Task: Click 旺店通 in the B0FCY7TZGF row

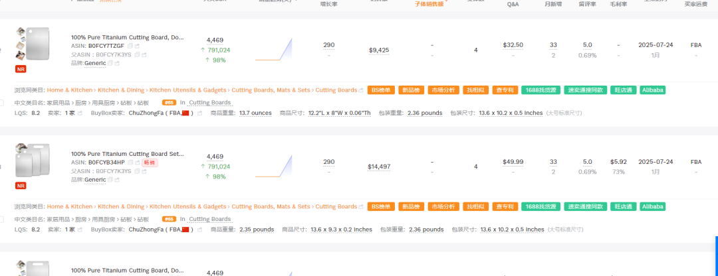Action: 623,90
